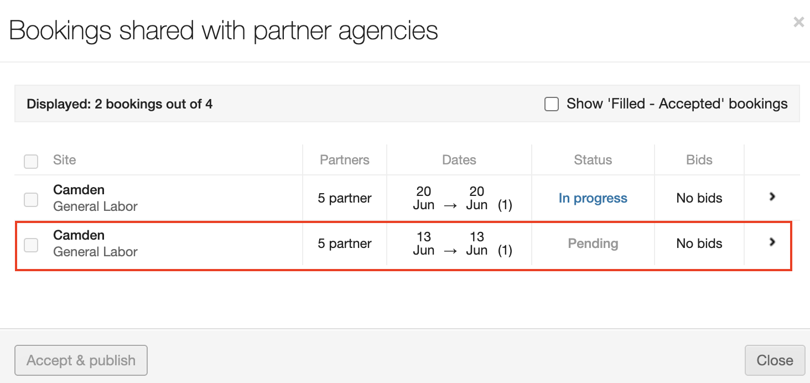Screen dimensions: 810x383
Task: Close the dialog with the X icon
Action: 798,22
